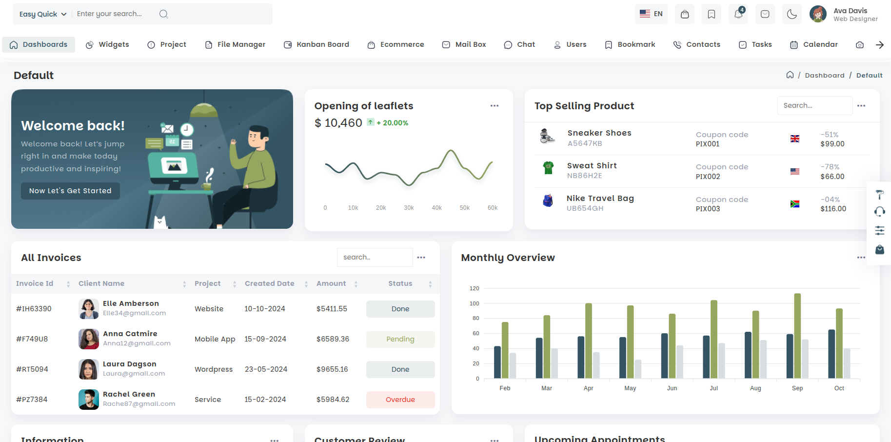Open the shopping cart in the header

point(684,14)
